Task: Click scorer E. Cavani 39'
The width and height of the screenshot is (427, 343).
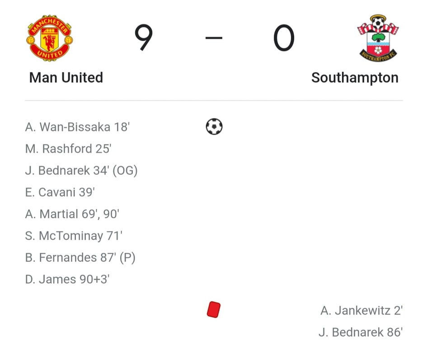Action: click(60, 193)
